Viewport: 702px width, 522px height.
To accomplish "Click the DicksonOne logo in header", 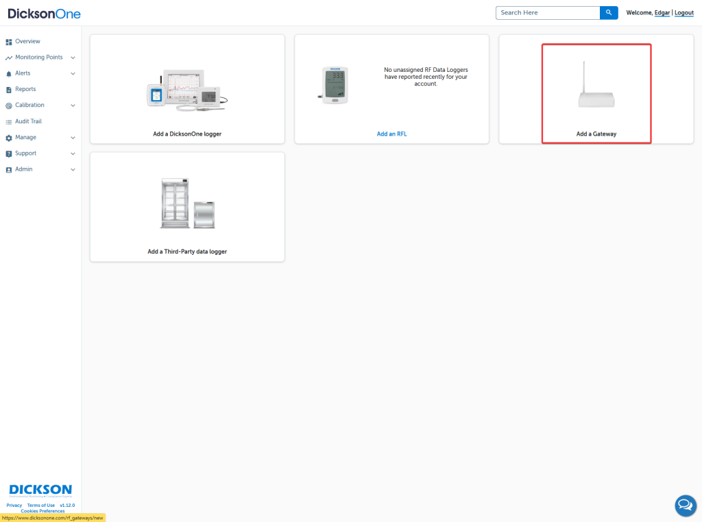I will [x=44, y=13].
